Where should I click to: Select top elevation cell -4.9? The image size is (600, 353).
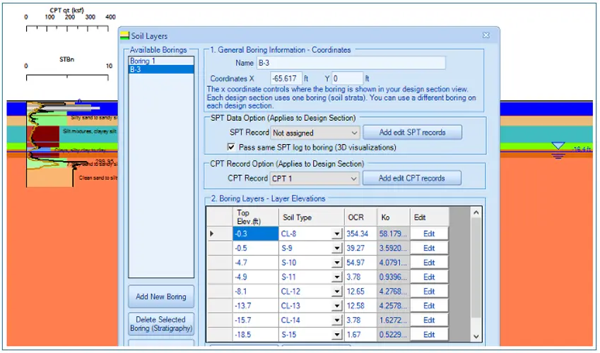[255, 277]
